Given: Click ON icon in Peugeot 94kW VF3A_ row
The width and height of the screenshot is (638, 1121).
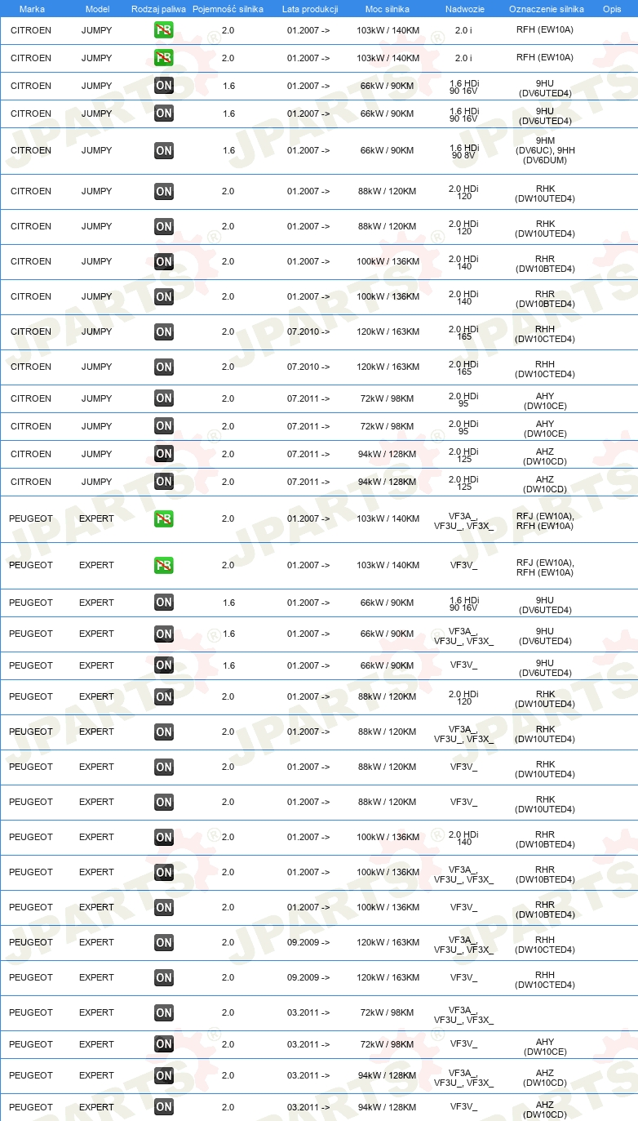Looking at the screenshot, I should point(164,1075).
